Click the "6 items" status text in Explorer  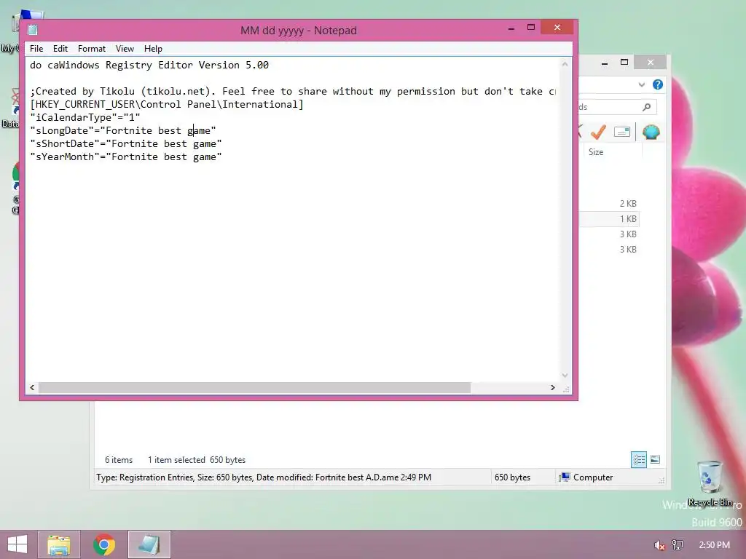coord(119,460)
